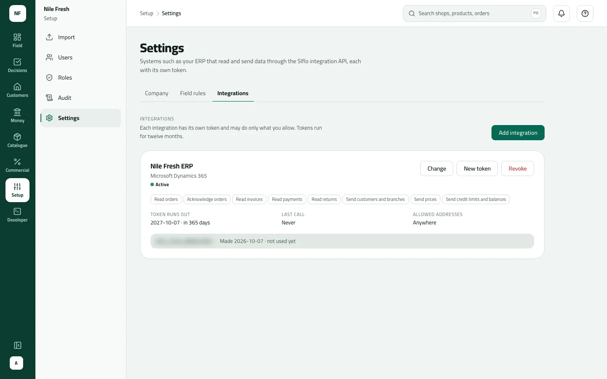Open Customers in the left rail
This screenshot has width=607, height=379.
click(x=17, y=90)
